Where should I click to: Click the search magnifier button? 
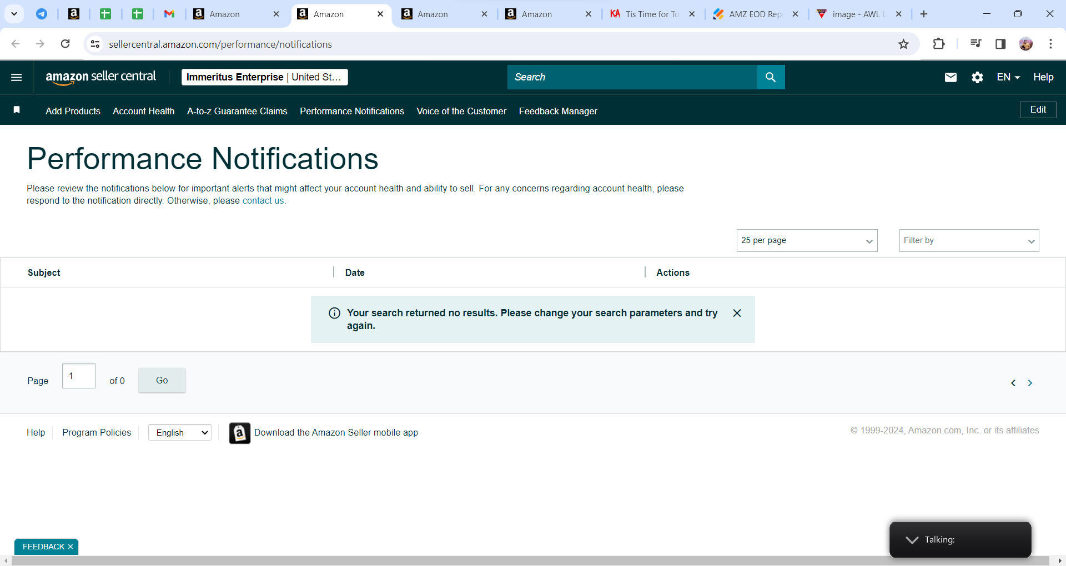click(x=771, y=77)
